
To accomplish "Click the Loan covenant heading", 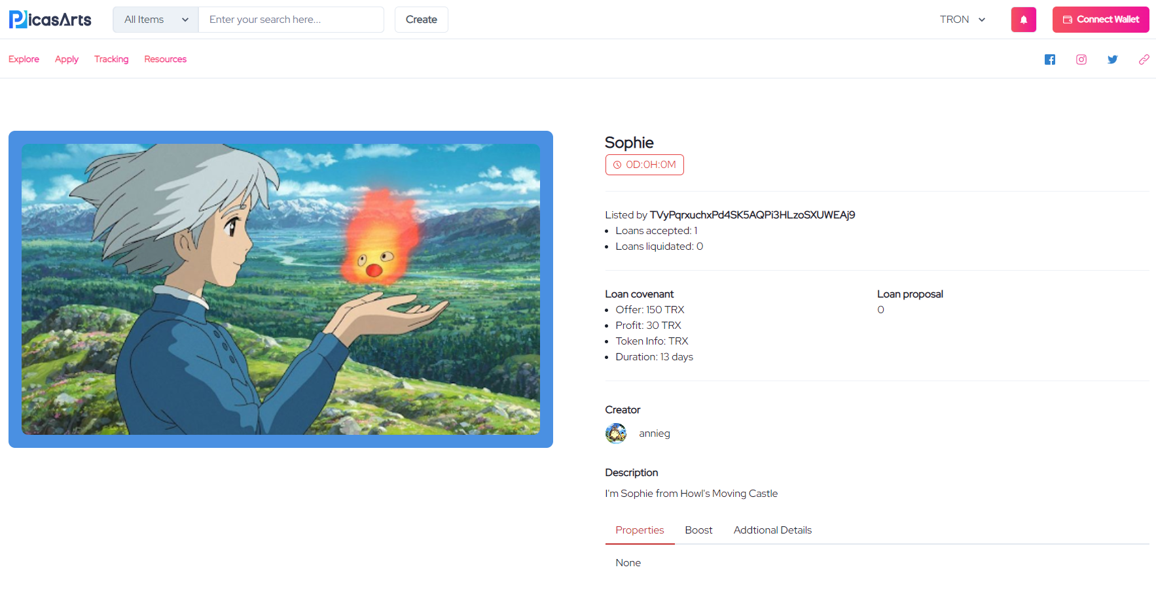I will click(639, 294).
